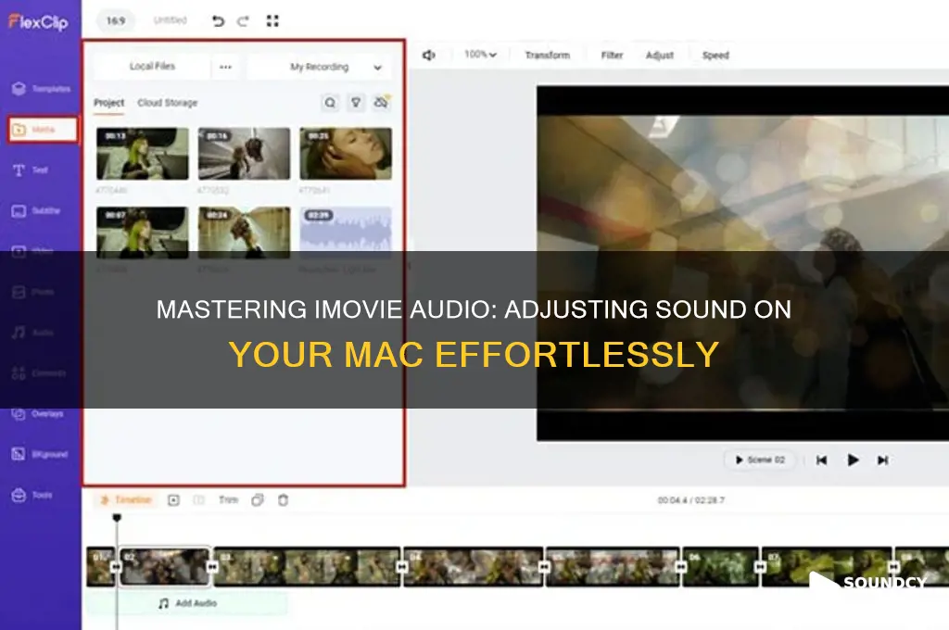Click the 00:04.4 / 02:28.7 time readout
The image size is (949, 630).
690,500
